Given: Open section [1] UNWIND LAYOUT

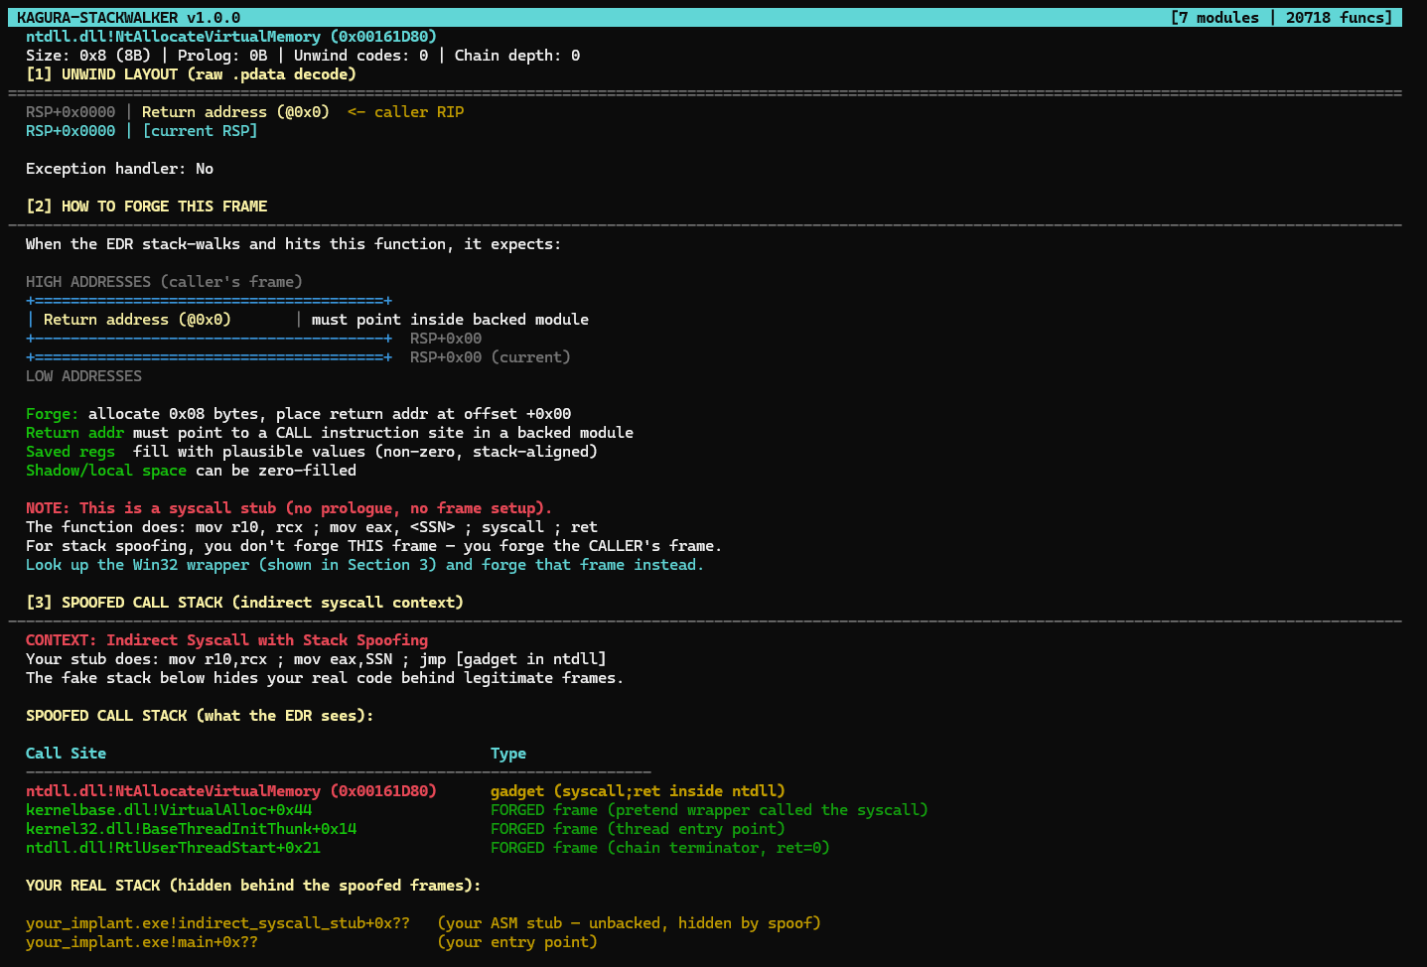Looking at the screenshot, I should click(x=193, y=73).
